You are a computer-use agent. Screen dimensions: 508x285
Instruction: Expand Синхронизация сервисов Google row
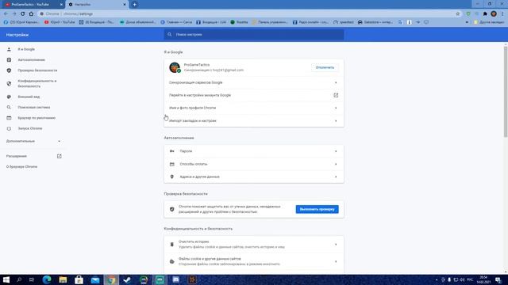254,82
